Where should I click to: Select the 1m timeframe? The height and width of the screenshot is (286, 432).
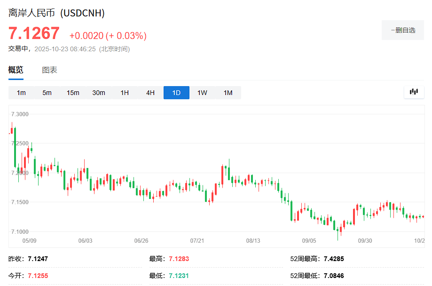tap(21, 93)
